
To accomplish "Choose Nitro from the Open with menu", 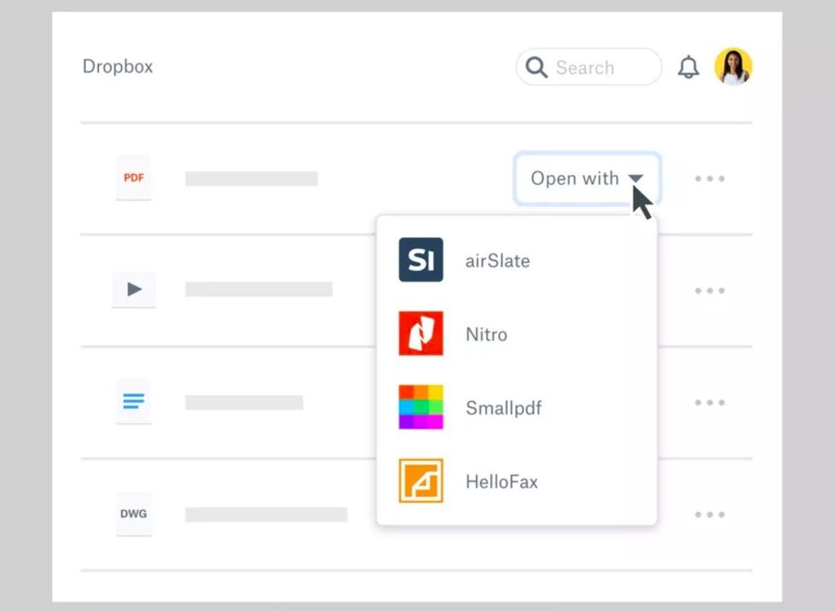I will tap(517, 334).
